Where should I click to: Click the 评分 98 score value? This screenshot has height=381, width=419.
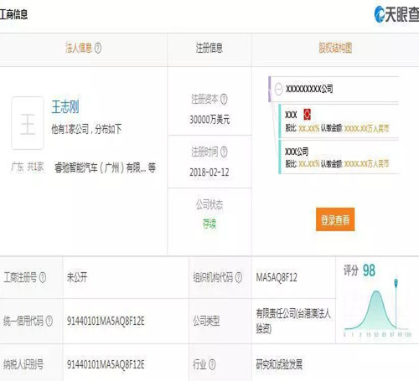[x=369, y=270]
